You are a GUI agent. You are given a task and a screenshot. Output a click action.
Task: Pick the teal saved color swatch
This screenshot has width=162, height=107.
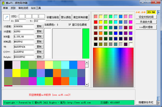(33, 73)
